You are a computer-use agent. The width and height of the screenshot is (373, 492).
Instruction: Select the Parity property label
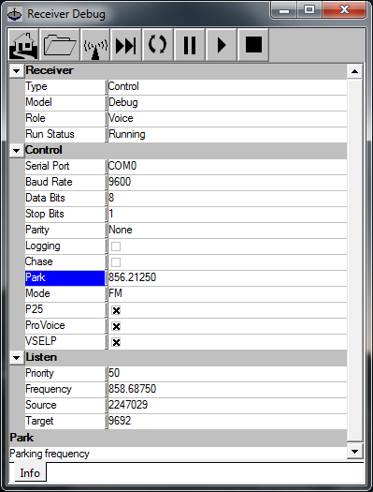coord(37,230)
